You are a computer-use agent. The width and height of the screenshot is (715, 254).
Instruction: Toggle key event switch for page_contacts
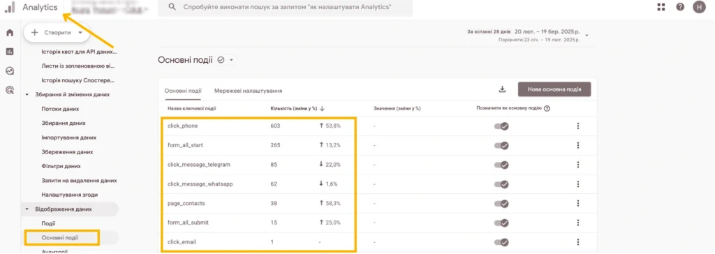[501, 203]
